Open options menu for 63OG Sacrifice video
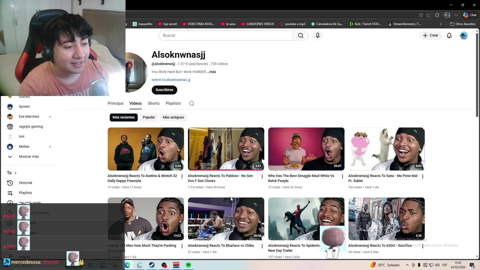This screenshot has width=480, height=270. [423, 246]
